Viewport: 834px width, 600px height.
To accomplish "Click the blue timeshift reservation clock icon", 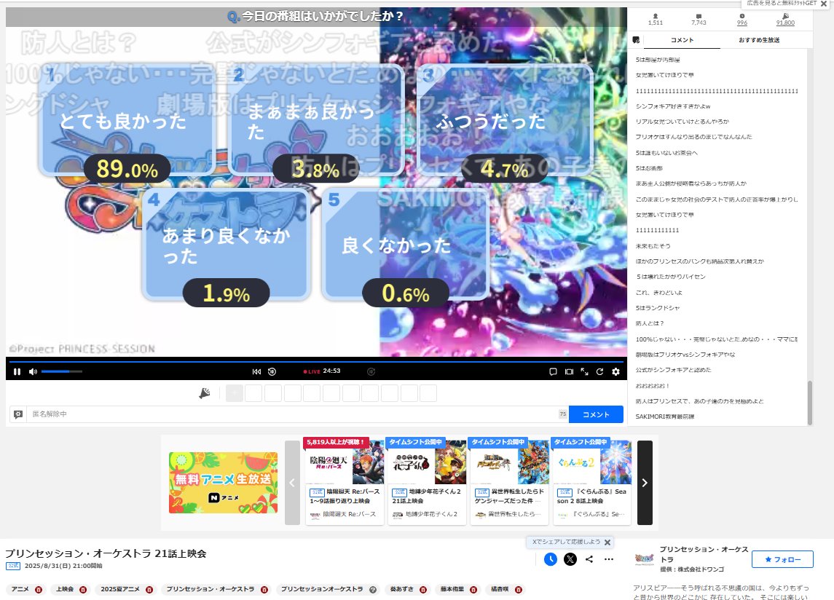I will (551, 559).
